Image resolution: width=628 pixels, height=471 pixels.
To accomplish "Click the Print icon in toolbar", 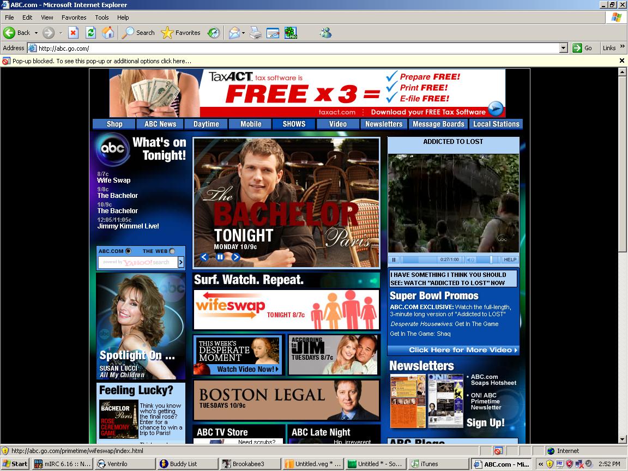I will 256,33.
